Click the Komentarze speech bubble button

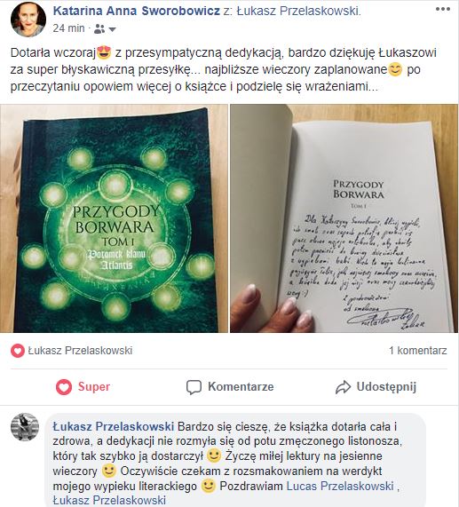(230, 387)
